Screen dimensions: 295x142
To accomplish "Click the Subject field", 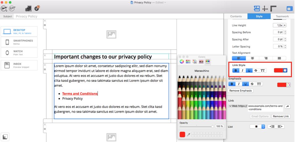I will coord(118,16).
